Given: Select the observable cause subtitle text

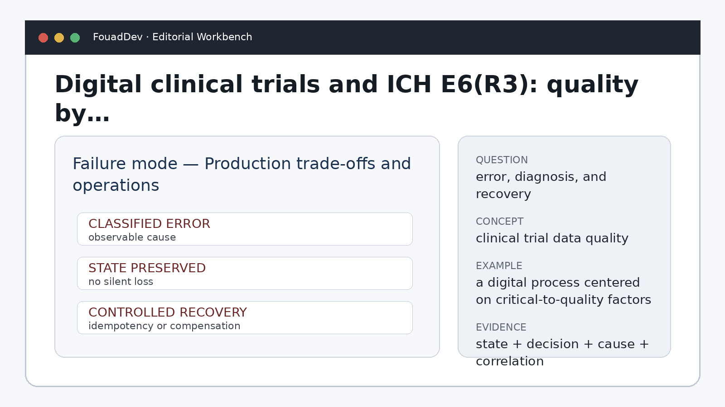Looking at the screenshot, I should pyautogui.click(x=132, y=237).
